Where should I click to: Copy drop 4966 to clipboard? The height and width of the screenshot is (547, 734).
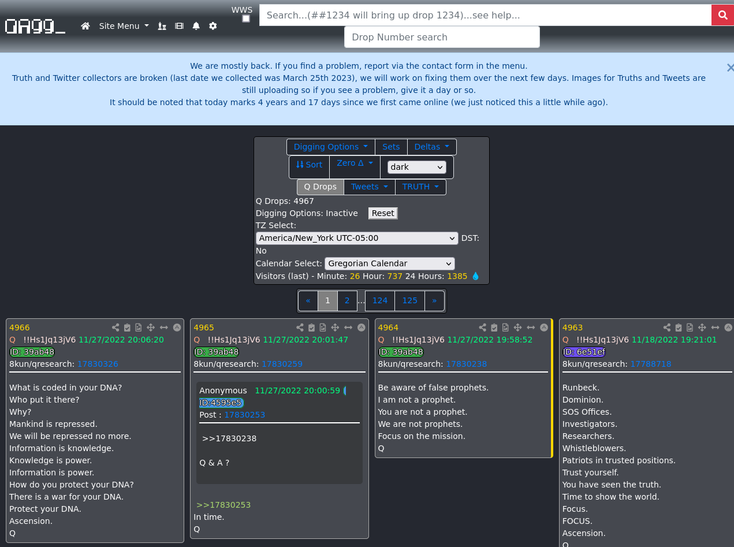click(x=128, y=328)
